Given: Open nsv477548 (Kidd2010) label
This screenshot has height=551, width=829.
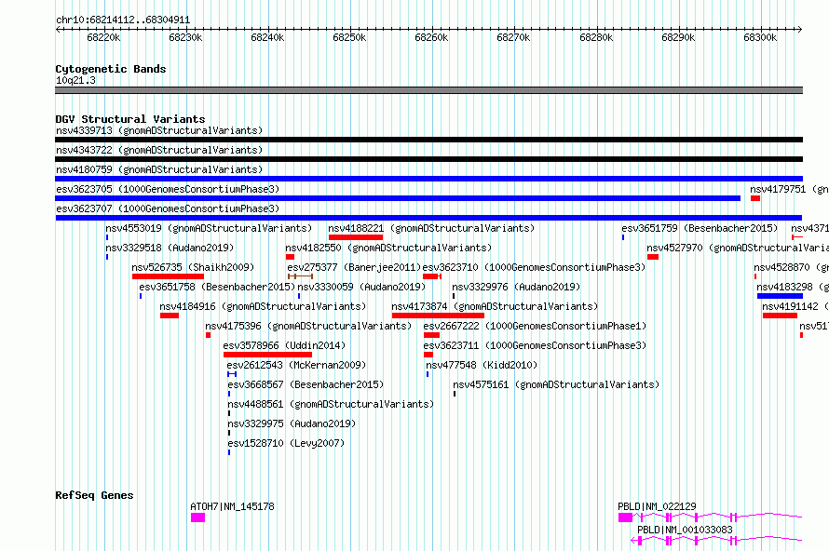Looking at the screenshot, I should pyautogui.click(x=482, y=365).
